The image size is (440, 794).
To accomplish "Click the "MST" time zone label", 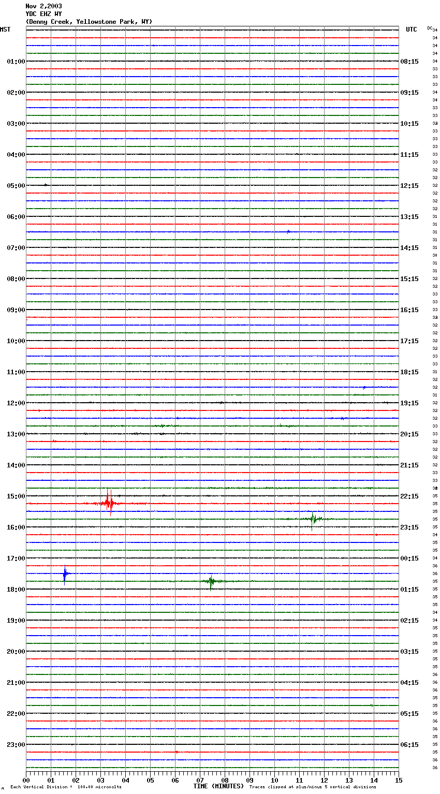I will click(x=5, y=30).
